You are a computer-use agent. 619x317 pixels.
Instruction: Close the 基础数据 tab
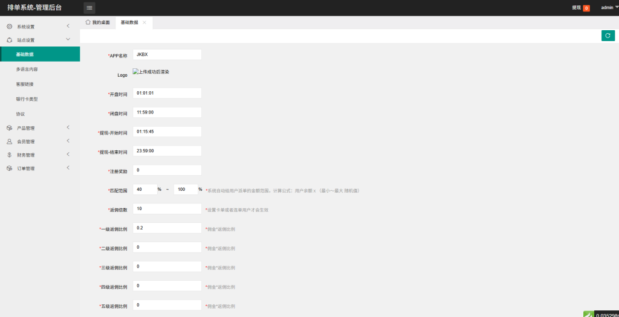pyautogui.click(x=144, y=22)
